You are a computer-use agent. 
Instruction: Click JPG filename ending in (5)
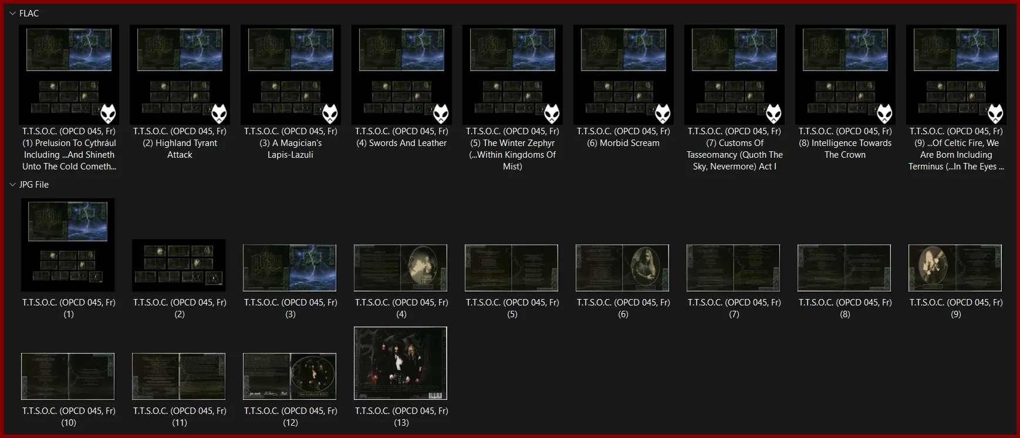pyautogui.click(x=512, y=308)
